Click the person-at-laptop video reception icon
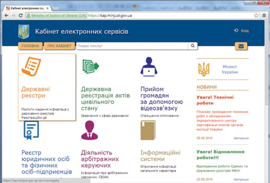The height and width of the screenshot is (183, 270). pyautogui.click(x=149, y=67)
